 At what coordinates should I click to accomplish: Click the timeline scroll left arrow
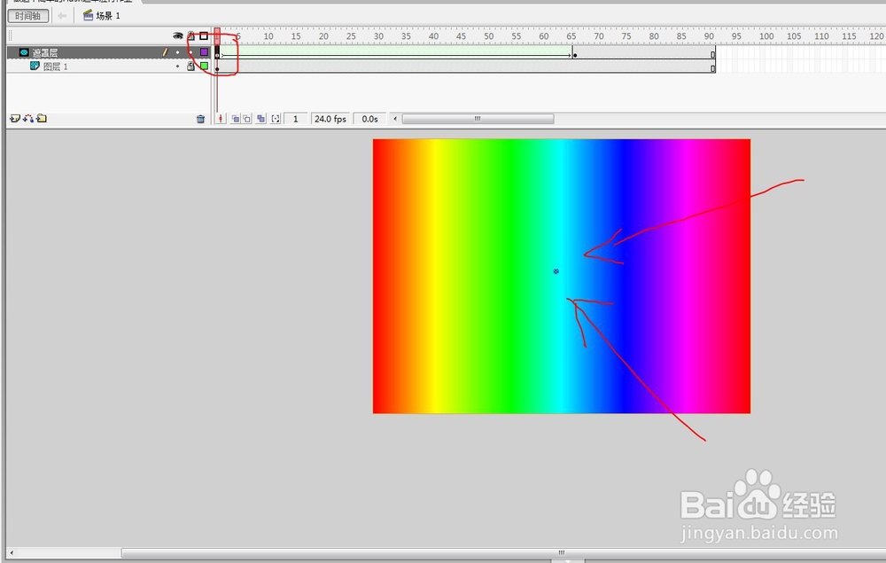coord(395,119)
